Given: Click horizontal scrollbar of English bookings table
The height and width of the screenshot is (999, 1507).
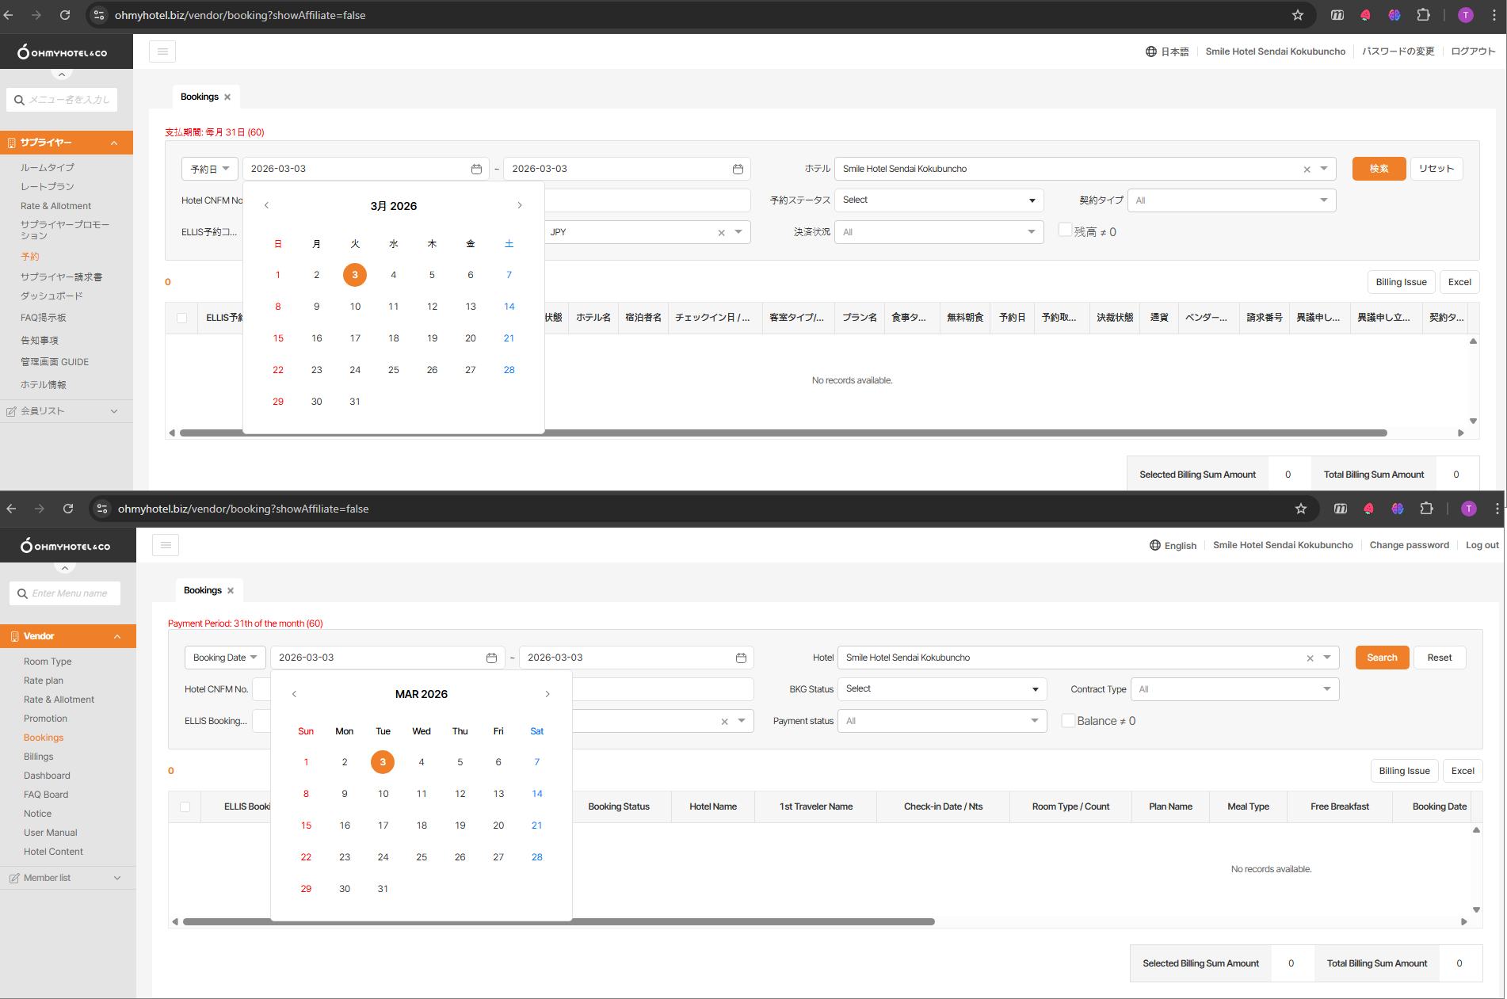Looking at the screenshot, I should pyautogui.click(x=559, y=922).
